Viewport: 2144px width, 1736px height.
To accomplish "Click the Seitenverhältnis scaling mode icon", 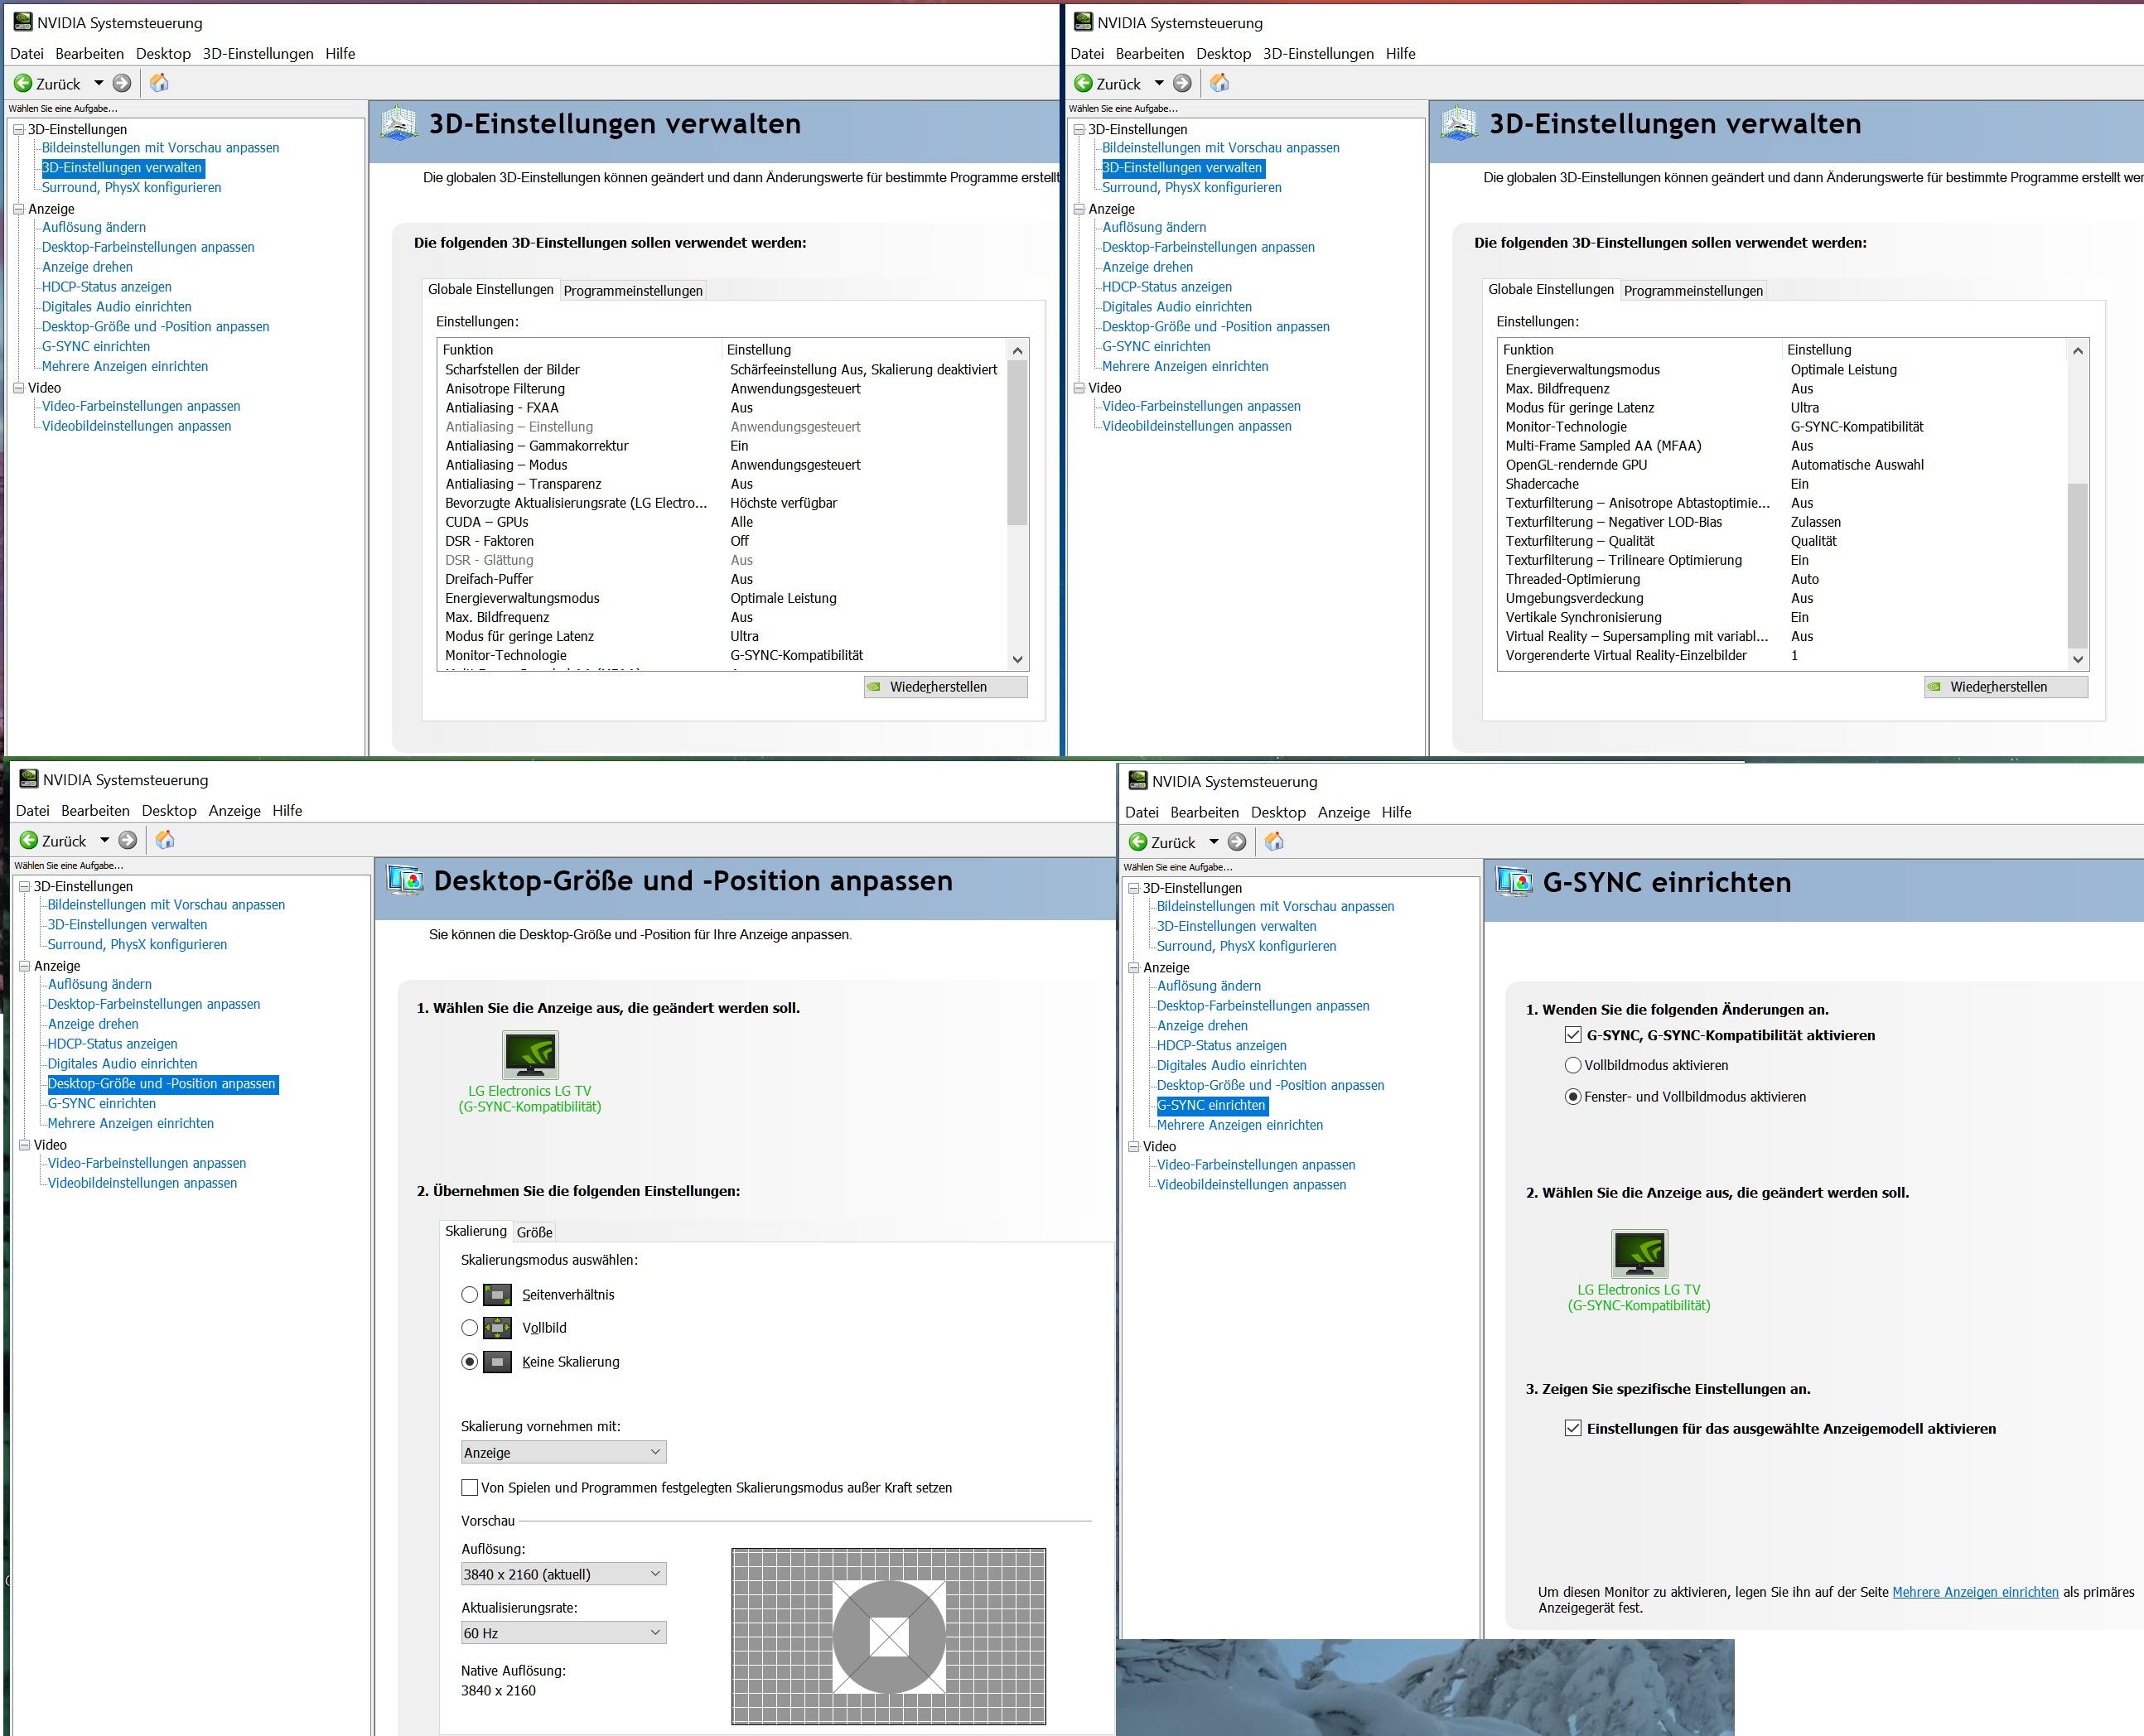I will 497,1295.
